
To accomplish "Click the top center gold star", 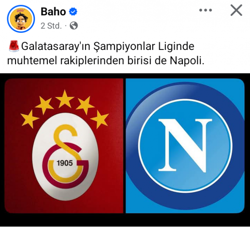I will click(x=65, y=99).
